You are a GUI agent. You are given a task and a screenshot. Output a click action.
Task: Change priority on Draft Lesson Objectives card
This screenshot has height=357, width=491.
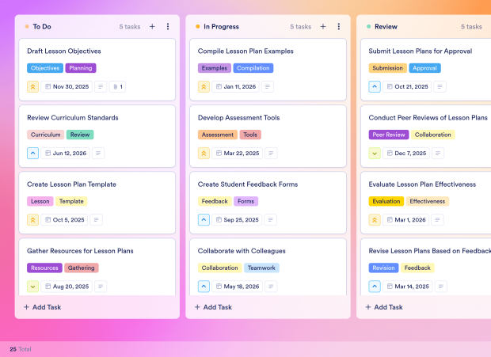click(x=33, y=86)
